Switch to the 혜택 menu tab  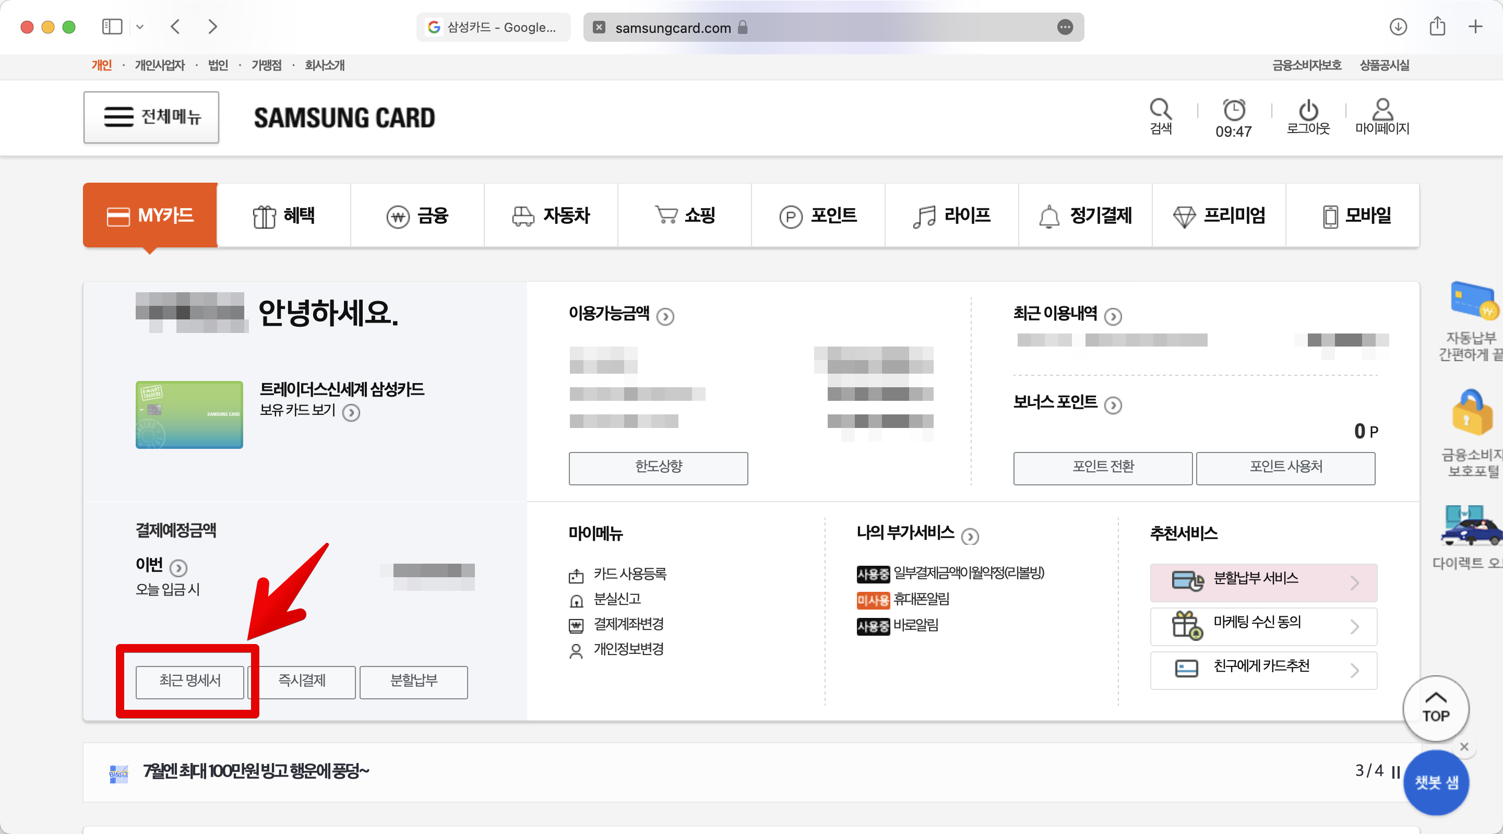pos(283,216)
